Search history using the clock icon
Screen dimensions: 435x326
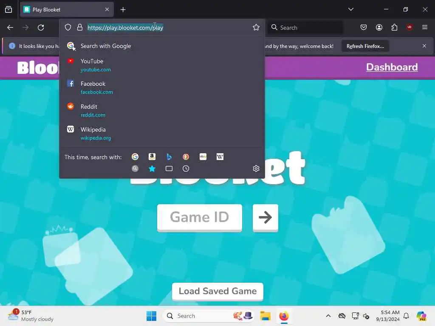pyautogui.click(x=186, y=169)
